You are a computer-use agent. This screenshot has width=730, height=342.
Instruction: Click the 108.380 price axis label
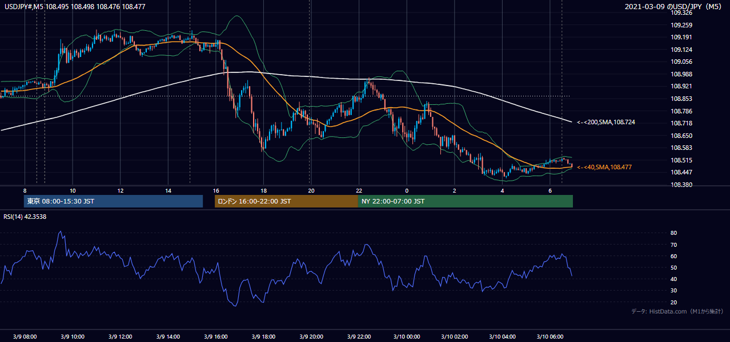[681, 185]
